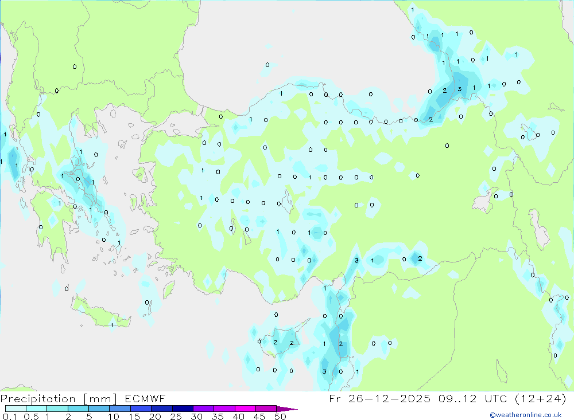Screen dimensions: 574x420
Task: Click the legend tick label "10"
Action: tap(114, 417)
